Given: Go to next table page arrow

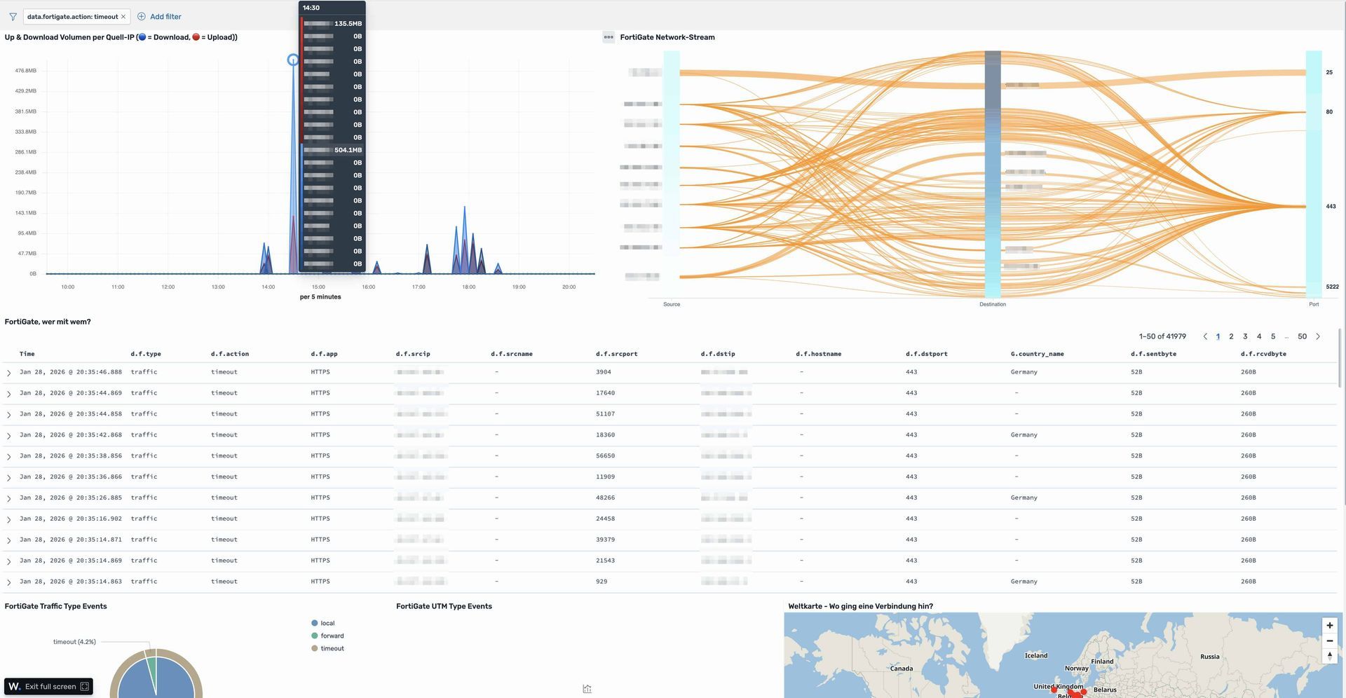Looking at the screenshot, I should pos(1318,336).
